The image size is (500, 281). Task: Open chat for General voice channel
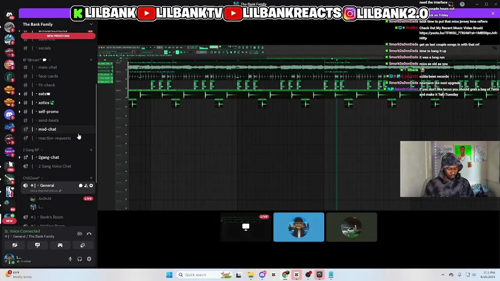80,186
